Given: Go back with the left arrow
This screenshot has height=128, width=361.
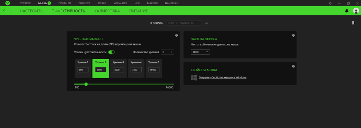Looking at the screenshot, I should (4, 11).
